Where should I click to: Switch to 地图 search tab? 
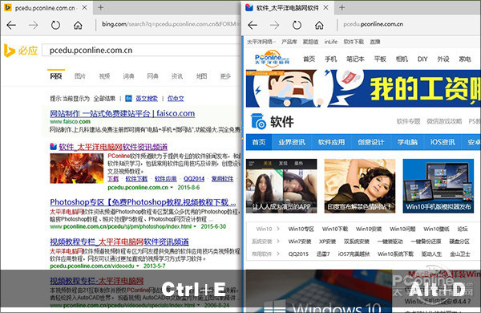point(201,76)
